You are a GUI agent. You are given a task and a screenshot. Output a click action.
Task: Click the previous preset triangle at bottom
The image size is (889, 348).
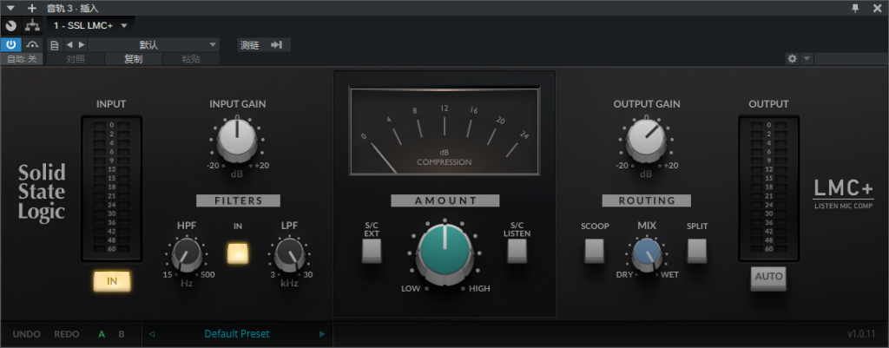pos(151,334)
